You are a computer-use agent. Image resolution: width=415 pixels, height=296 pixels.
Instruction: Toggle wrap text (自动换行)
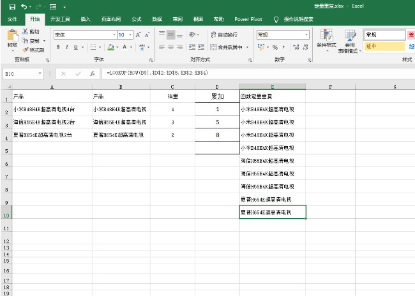[224, 34]
